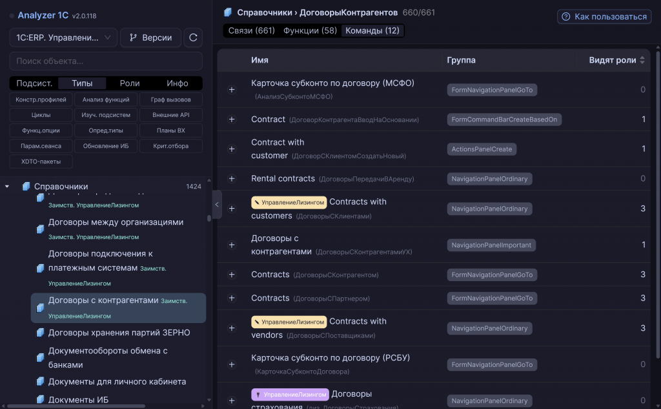The height and width of the screenshot is (409, 661).
Task: Open Анализ функций tool
Action: click(x=106, y=100)
